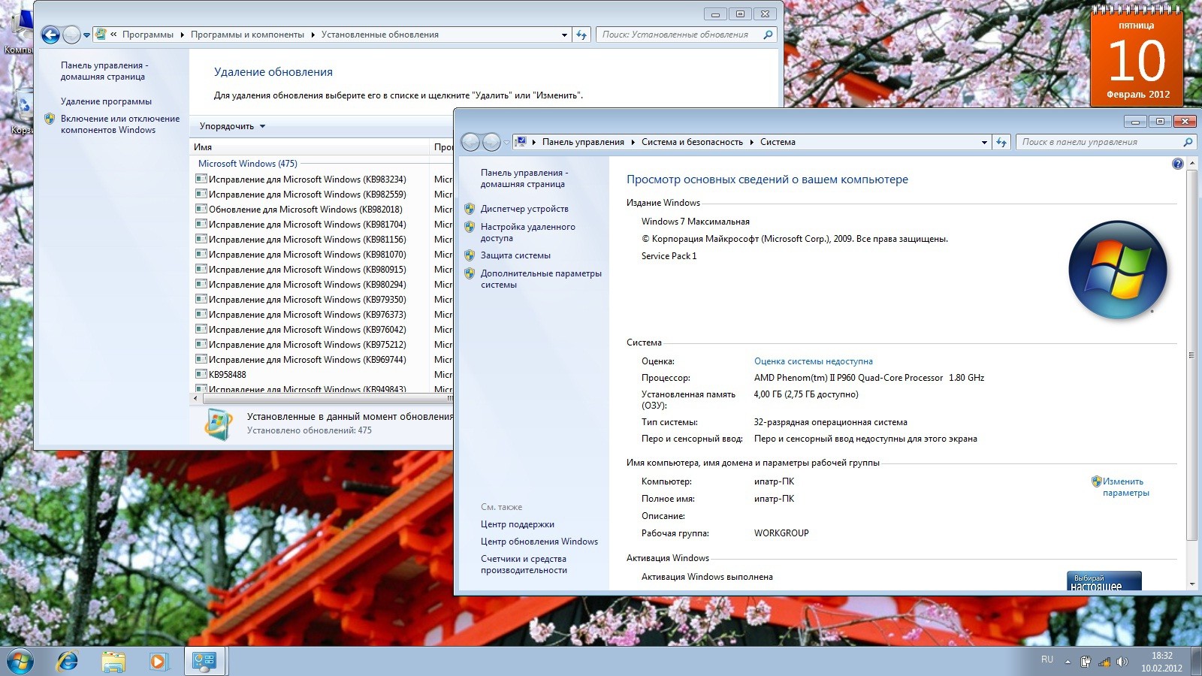Click Программы breadcrumb in address bar
Viewport: 1202px width, 676px height.
coord(148,35)
